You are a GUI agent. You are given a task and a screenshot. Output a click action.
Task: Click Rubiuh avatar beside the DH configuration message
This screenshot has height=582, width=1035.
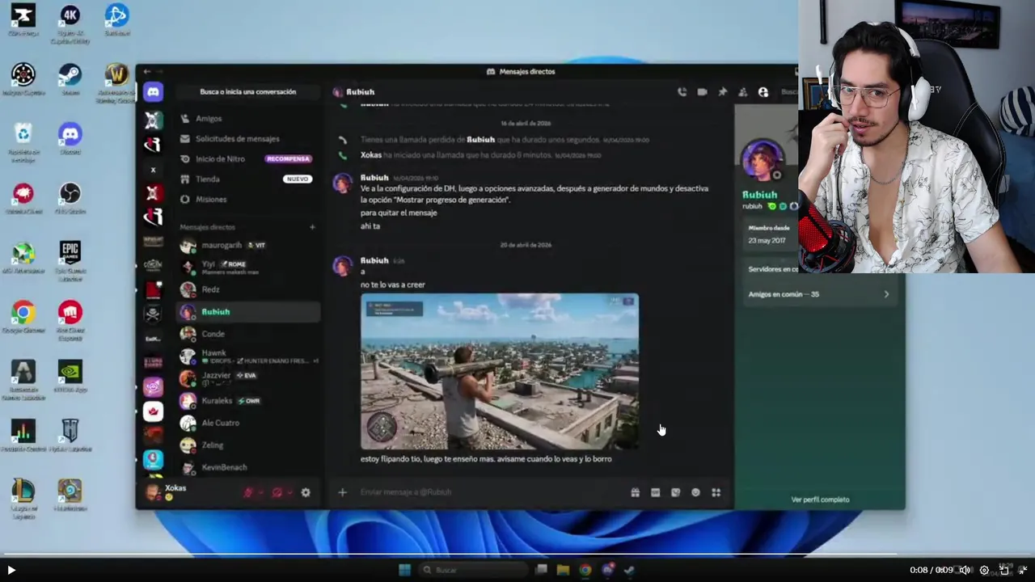pyautogui.click(x=343, y=183)
